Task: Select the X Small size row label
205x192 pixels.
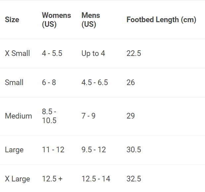Action: coord(18,53)
